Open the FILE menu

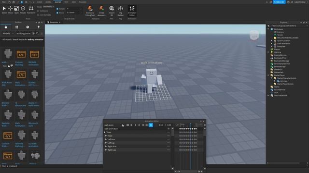click(3, 2)
